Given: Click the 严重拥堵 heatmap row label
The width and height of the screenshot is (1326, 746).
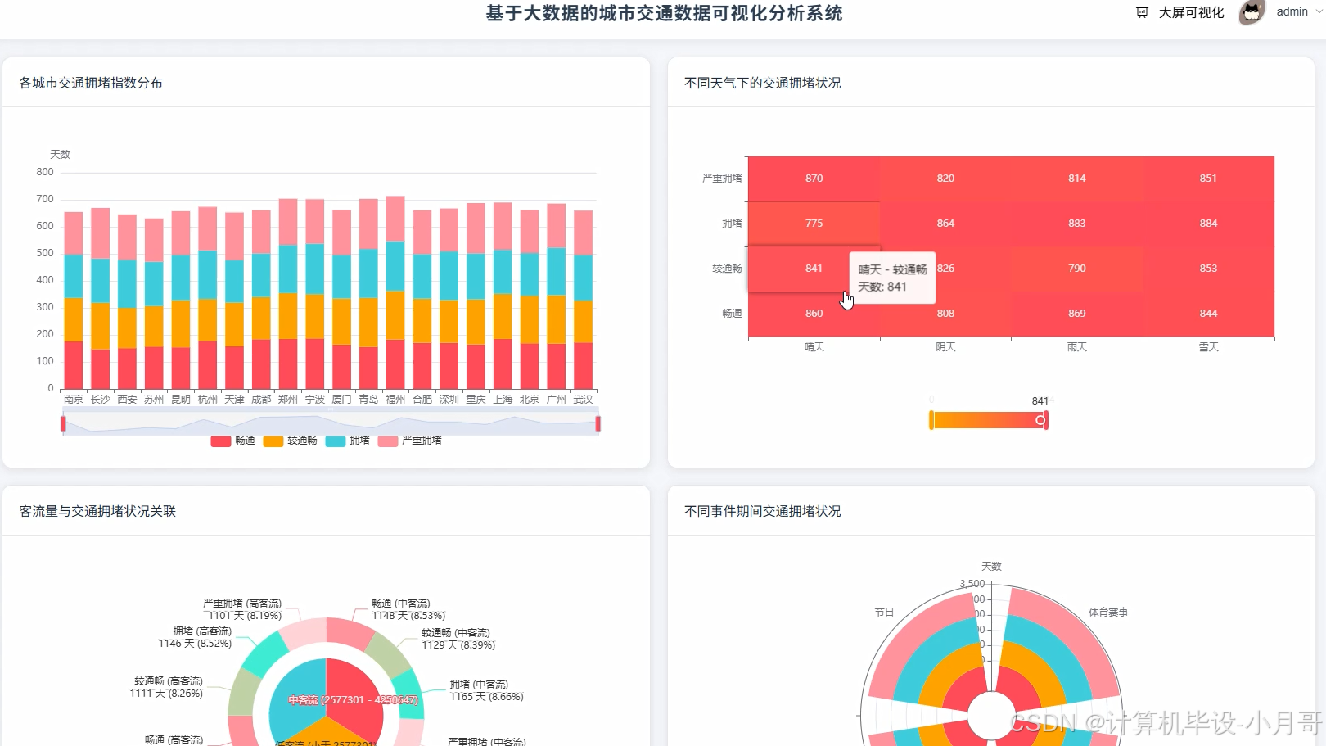Looking at the screenshot, I should [x=722, y=179].
